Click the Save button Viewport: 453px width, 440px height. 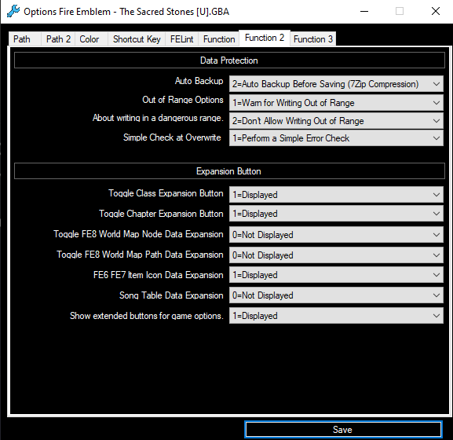coord(343,430)
